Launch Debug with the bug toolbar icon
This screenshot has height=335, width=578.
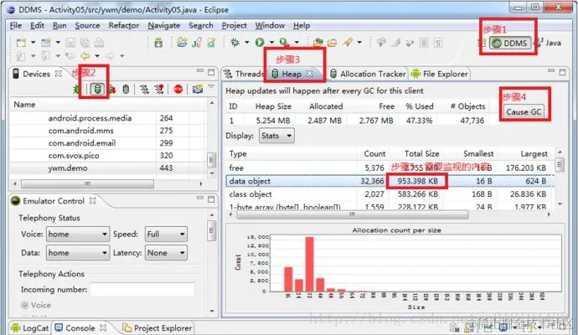click(x=235, y=43)
